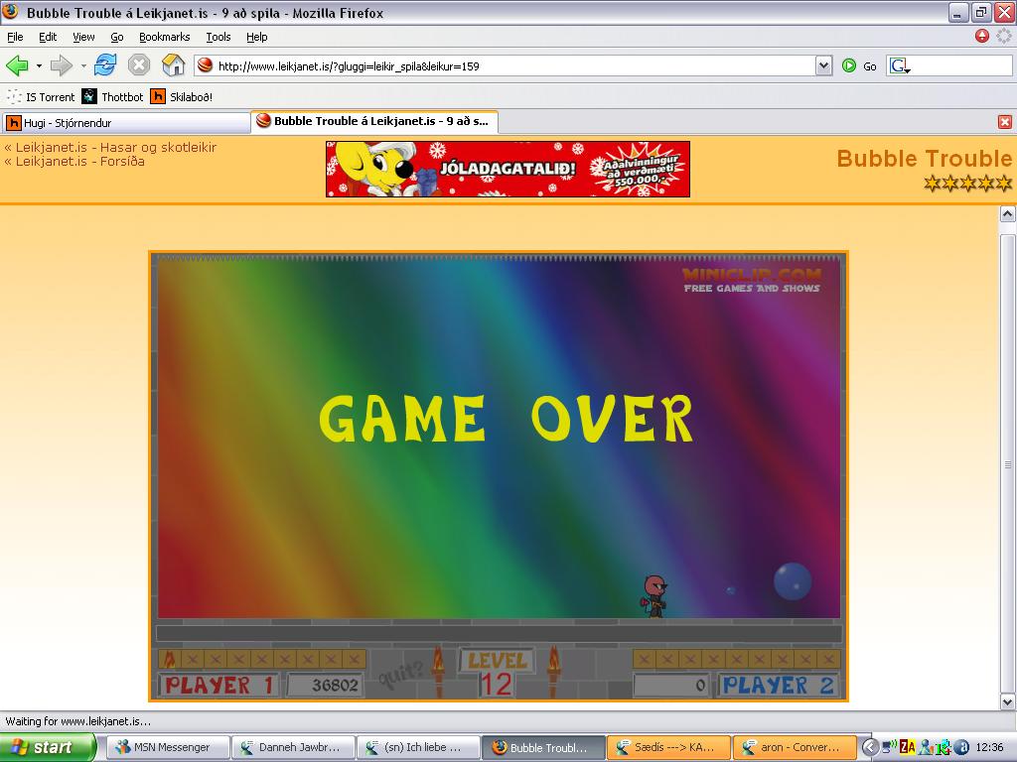Open the Windows Start menu
1017x762 pixels.
[x=48, y=747]
